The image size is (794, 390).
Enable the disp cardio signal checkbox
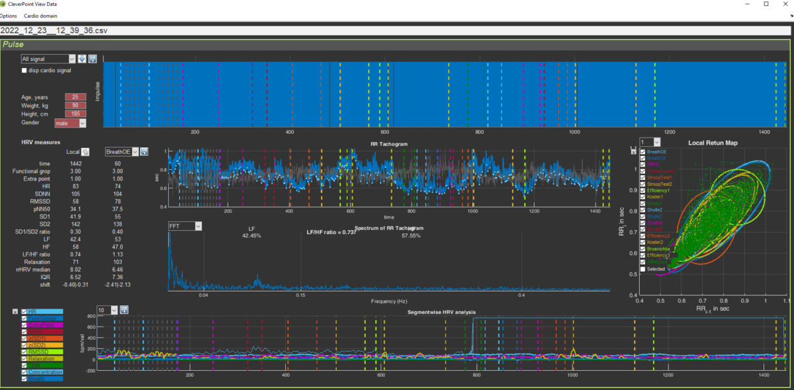(25, 70)
